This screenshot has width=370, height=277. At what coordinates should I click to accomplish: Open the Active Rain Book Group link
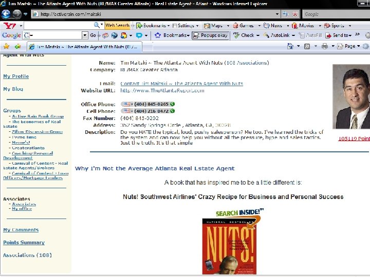pyautogui.click(x=38, y=116)
